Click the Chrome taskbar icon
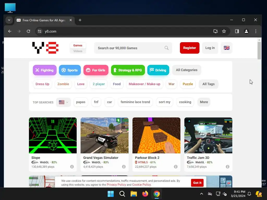267x200 pixels. (157, 194)
